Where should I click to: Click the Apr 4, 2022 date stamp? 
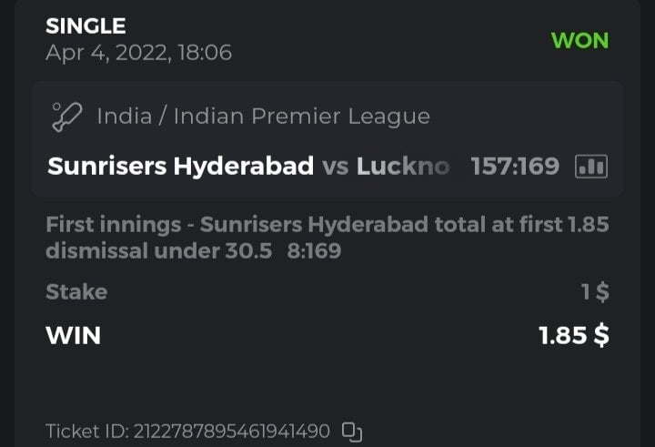click(x=138, y=53)
